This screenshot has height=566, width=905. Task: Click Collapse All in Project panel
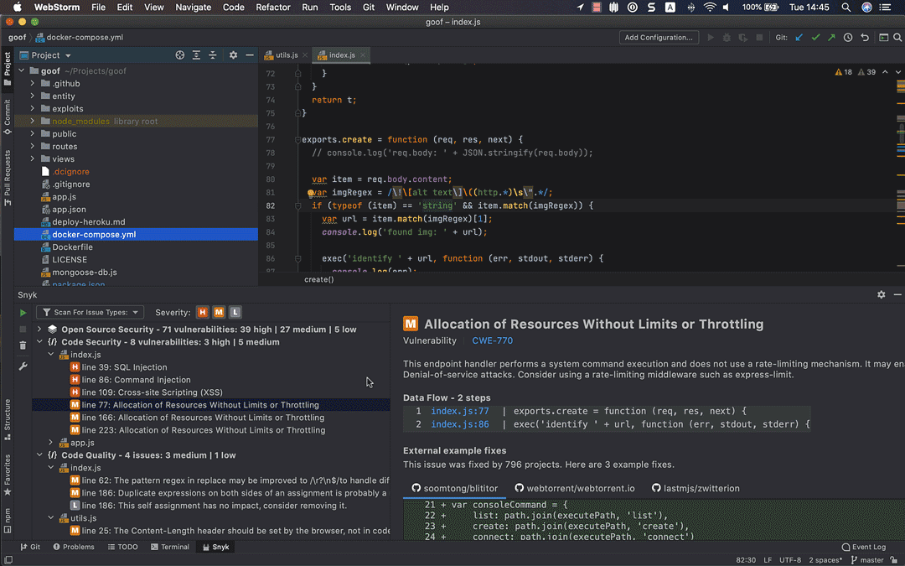coord(212,55)
